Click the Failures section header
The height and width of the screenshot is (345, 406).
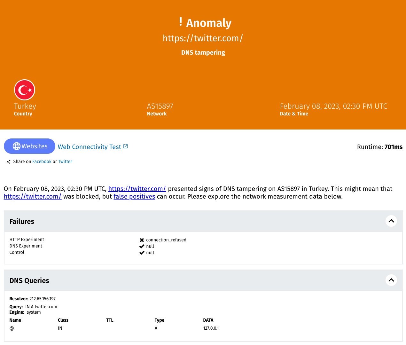(x=22, y=221)
